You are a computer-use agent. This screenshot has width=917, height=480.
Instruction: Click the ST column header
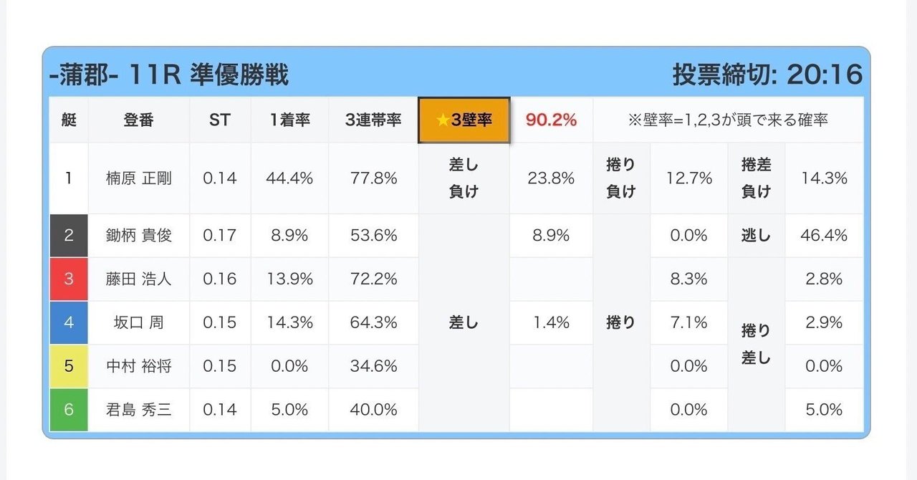220,120
